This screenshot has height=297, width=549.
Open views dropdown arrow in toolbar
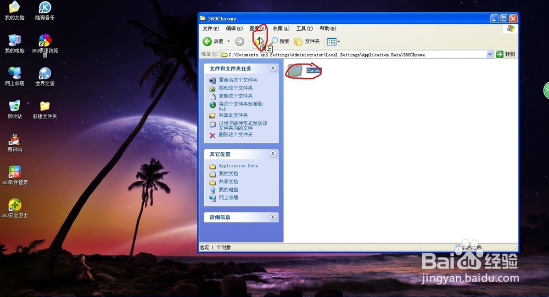[x=339, y=42]
